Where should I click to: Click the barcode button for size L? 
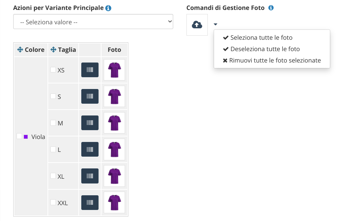pos(90,149)
